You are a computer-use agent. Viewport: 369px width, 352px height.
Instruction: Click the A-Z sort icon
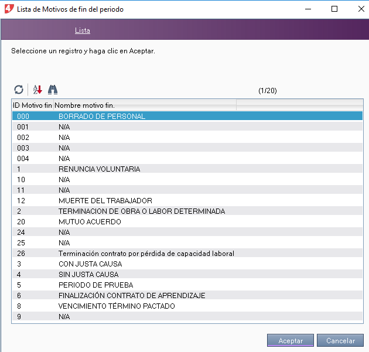pyautogui.click(x=37, y=90)
